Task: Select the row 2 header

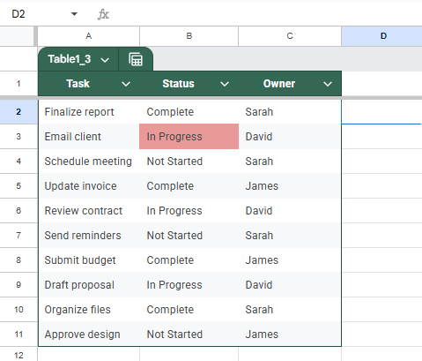Action: tap(19, 112)
